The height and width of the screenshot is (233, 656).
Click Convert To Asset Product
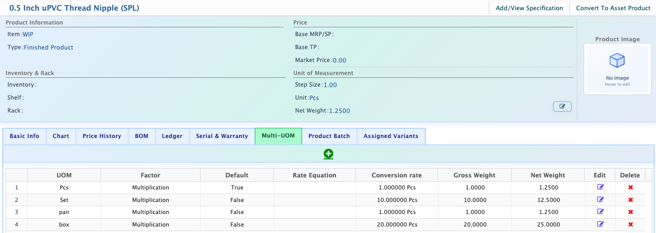[613, 8]
